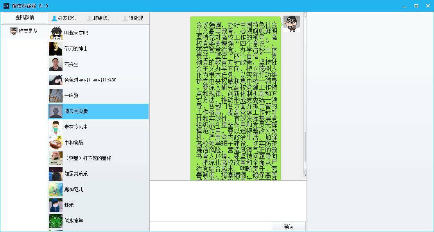
Task: Open chat with 男神范儿
Action: (74, 190)
